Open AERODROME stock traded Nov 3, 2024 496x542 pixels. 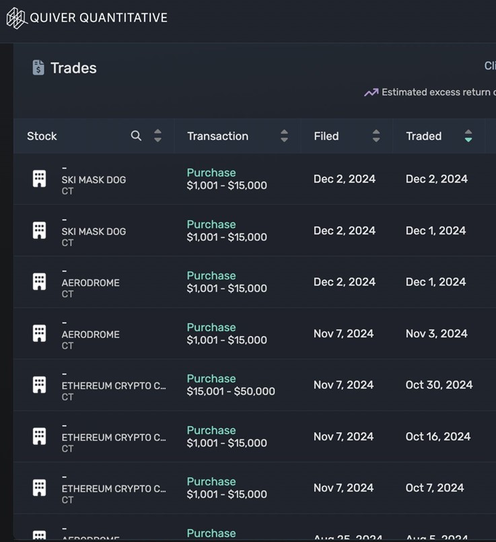tap(90, 335)
